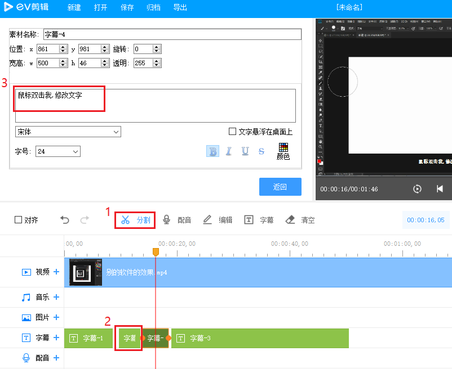Toggle the 对齐 alignment checkbox
The height and width of the screenshot is (369, 452).
point(18,220)
